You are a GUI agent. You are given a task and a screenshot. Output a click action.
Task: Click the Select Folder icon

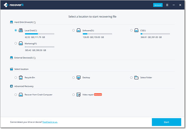(136, 77)
